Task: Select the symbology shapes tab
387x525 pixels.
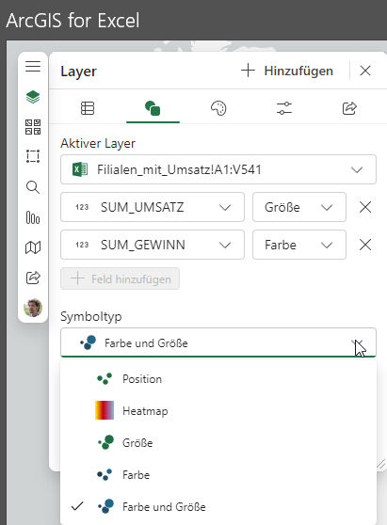Action: tap(153, 108)
